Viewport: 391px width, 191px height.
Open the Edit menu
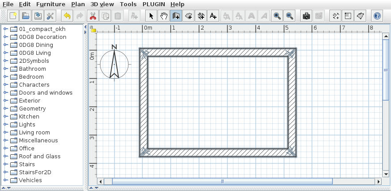pos(25,4)
